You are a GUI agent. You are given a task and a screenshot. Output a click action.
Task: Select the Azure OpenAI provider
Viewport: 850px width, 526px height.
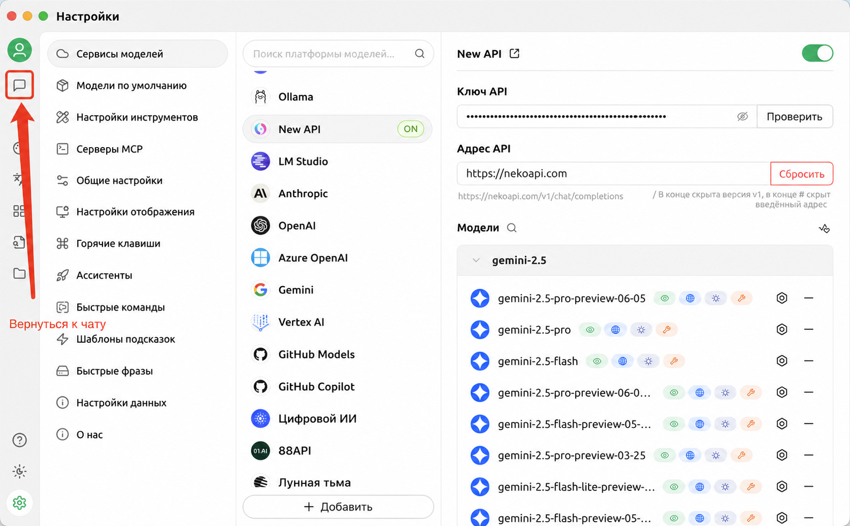click(338, 258)
